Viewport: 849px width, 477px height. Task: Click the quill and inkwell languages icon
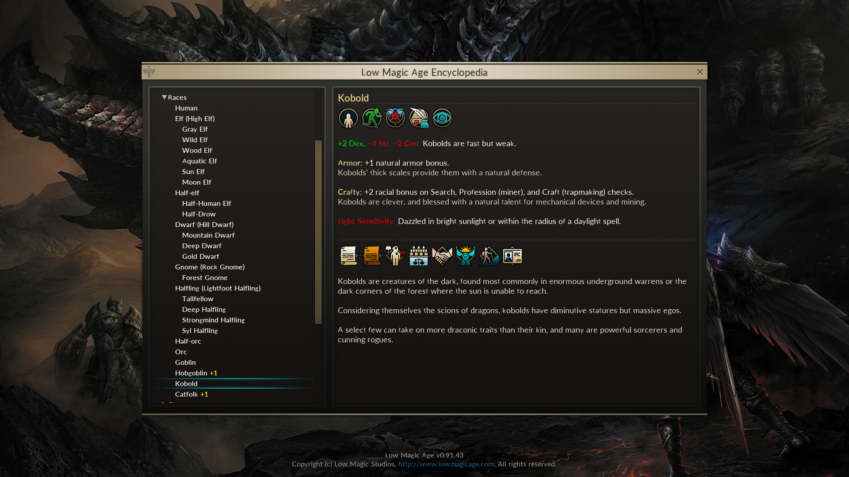tap(419, 118)
